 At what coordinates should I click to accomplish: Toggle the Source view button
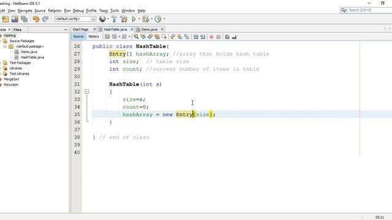pos(78,37)
